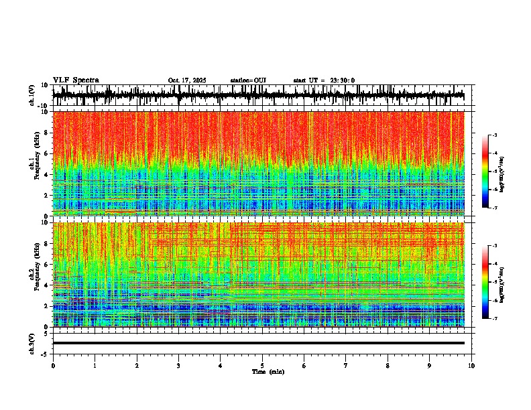531x410 pixels.
Task: Click the "ch.1(V)" waveform axis label
Action: coord(32,95)
